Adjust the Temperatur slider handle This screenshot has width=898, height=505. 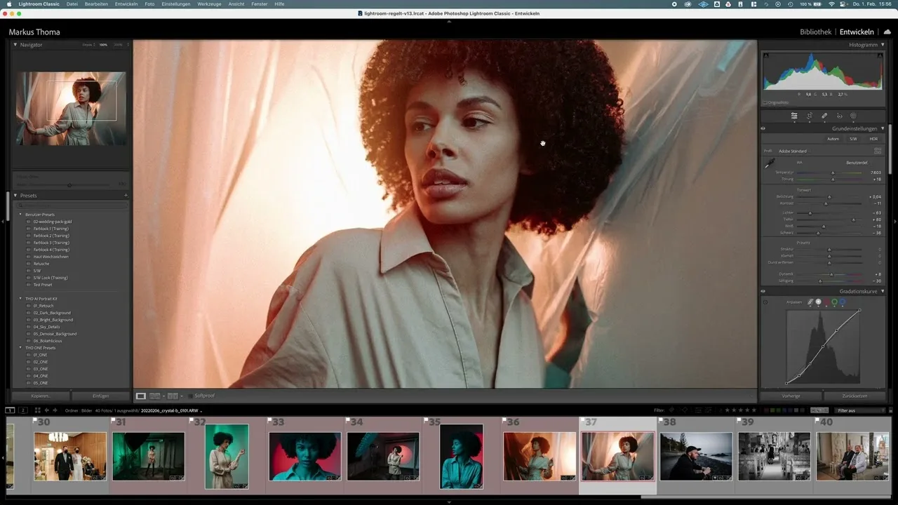click(x=833, y=173)
